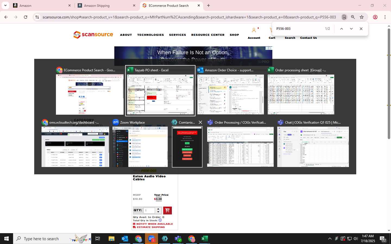
Task: Open Microsoft Teams from the taskbar
Action: pos(178,239)
